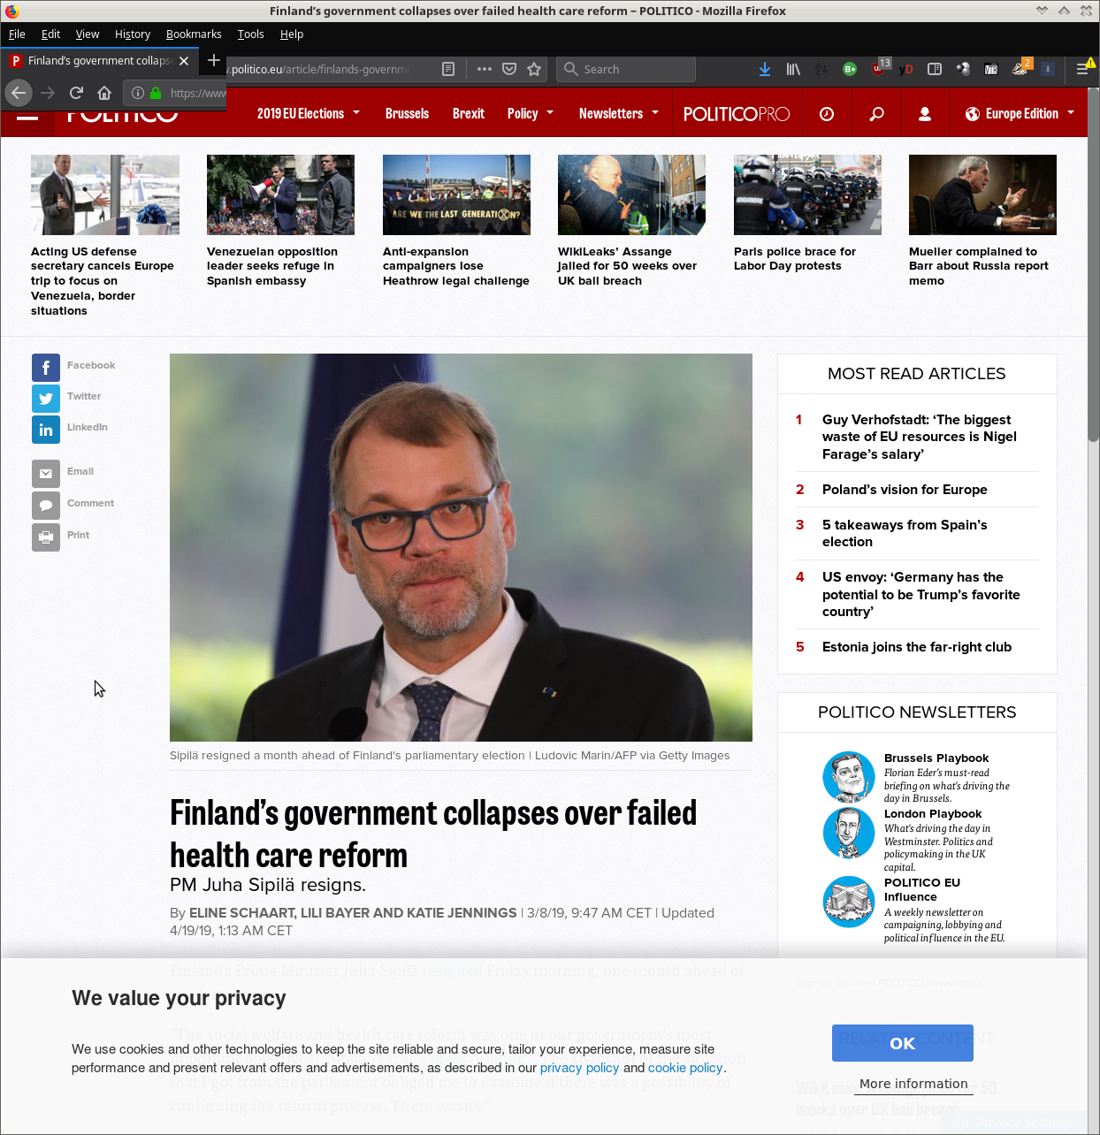Reload the current page

76,93
